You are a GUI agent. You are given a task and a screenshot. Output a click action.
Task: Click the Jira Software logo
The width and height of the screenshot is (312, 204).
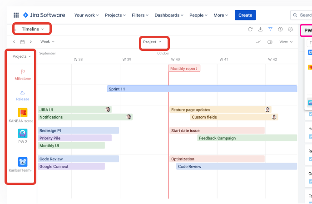pos(44,15)
